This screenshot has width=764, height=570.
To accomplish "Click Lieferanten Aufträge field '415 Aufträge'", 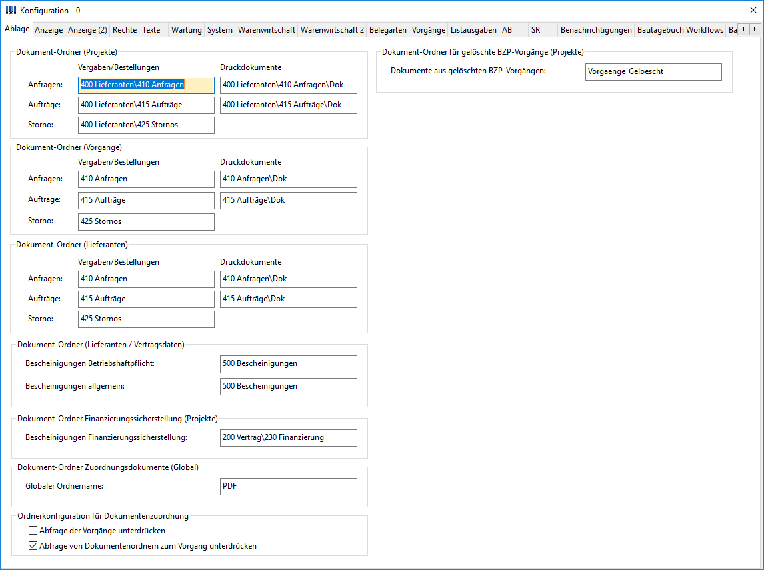I will point(146,299).
